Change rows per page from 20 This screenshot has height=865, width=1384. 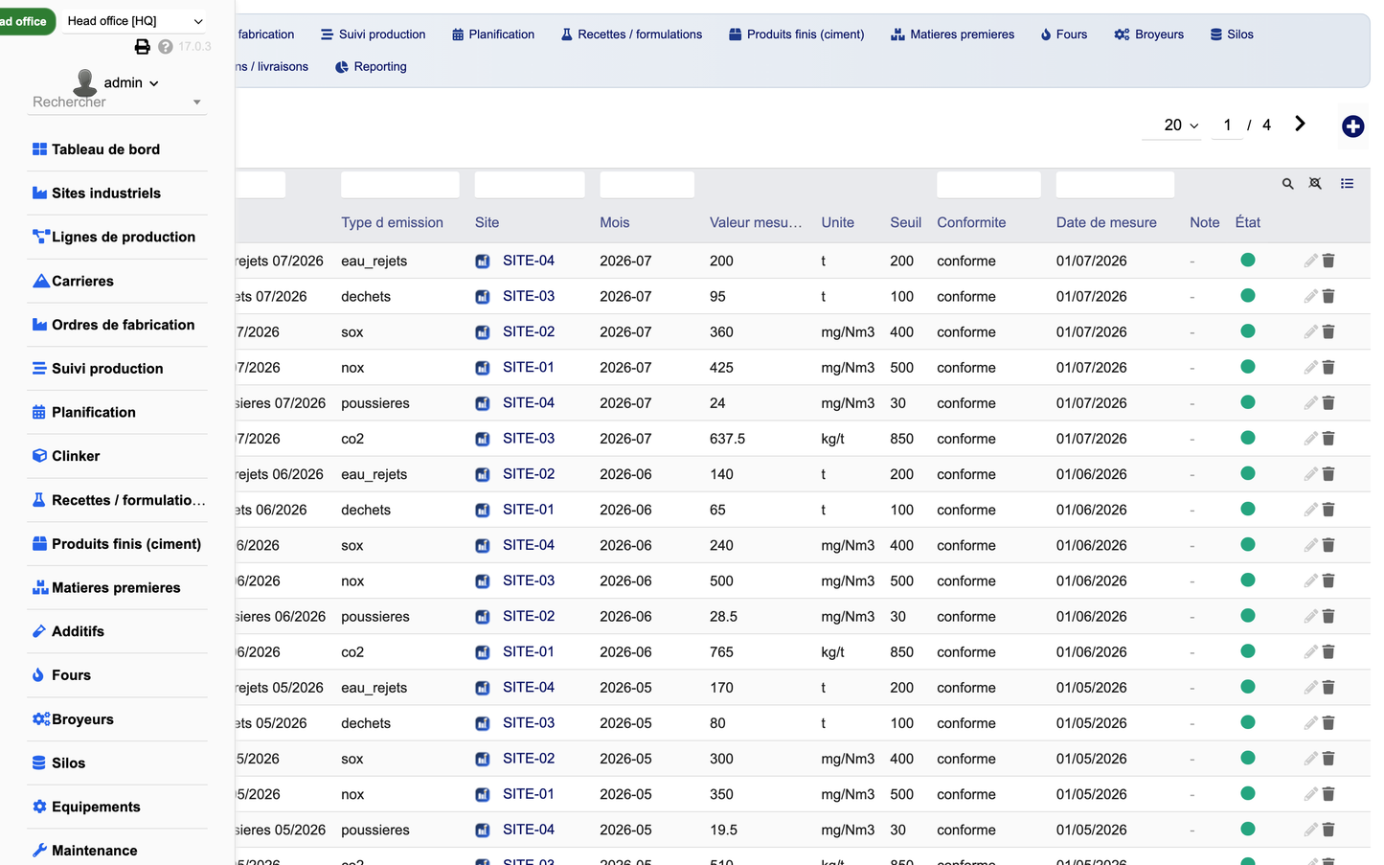(1171, 125)
